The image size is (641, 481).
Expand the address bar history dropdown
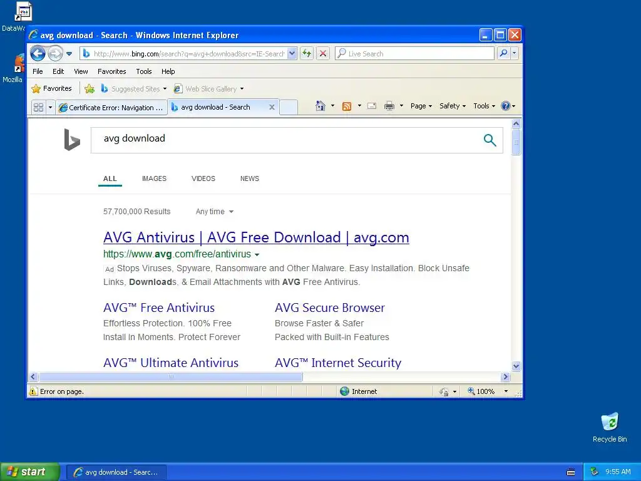(292, 54)
